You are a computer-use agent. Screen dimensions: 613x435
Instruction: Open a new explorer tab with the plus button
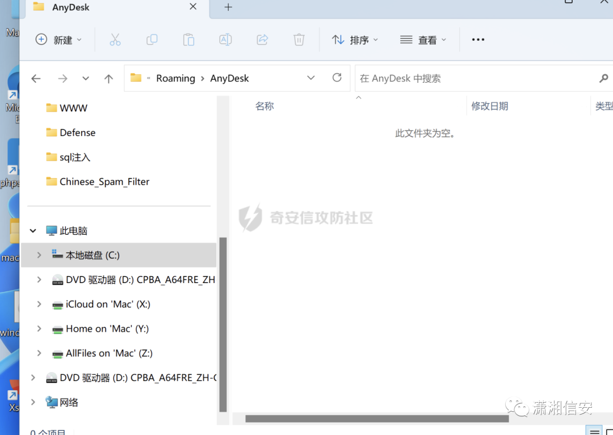pyautogui.click(x=228, y=7)
